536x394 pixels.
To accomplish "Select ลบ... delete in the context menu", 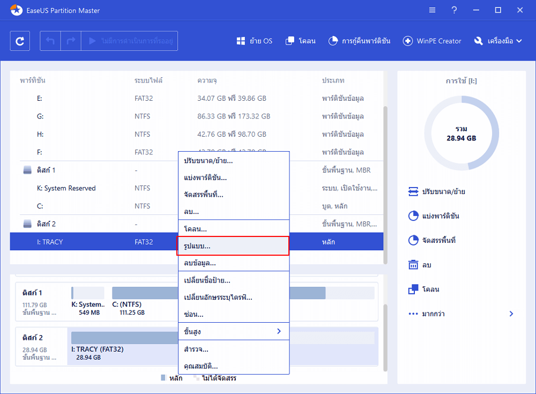I will tap(234, 212).
